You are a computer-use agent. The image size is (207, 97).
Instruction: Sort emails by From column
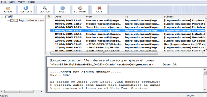pyautogui.click(x=104, y=17)
